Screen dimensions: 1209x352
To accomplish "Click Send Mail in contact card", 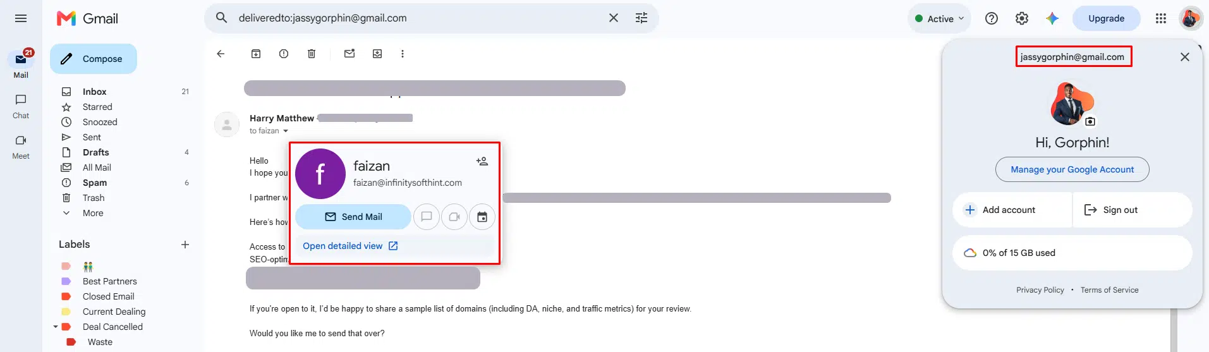I will [x=353, y=217].
